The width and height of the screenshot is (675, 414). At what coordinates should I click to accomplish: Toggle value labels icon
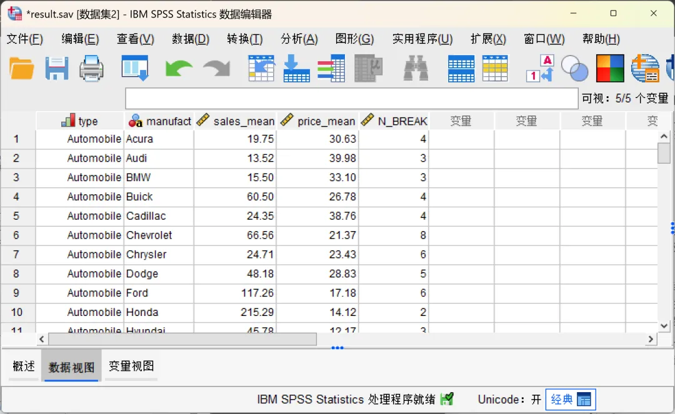[540, 68]
